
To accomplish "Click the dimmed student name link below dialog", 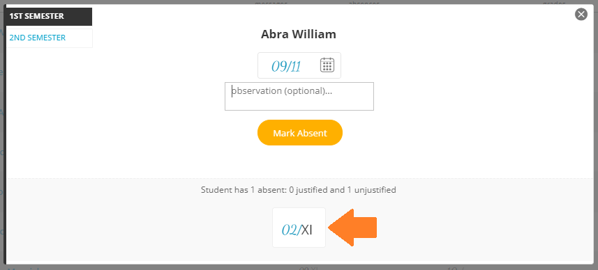I will [24, 268].
